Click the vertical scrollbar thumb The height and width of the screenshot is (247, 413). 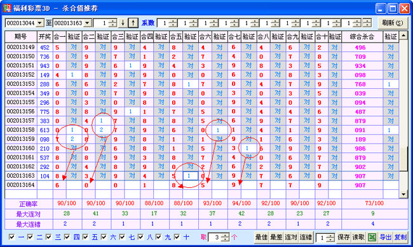[x=403, y=159]
